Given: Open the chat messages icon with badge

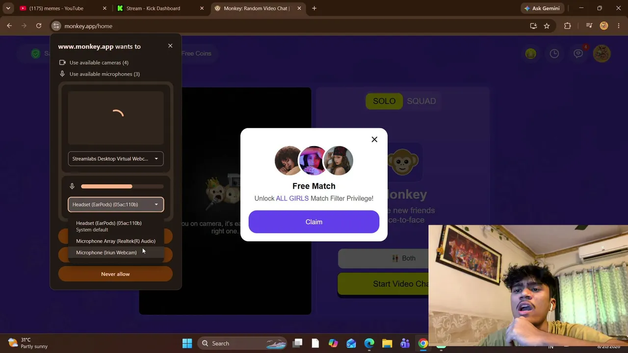Looking at the screenshot, I should point(578,53).
